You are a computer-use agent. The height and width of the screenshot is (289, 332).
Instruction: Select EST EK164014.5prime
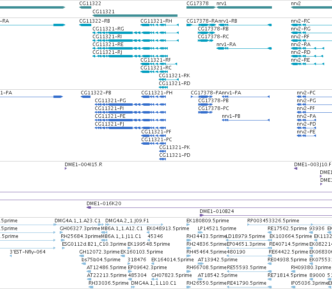(172, 260)
